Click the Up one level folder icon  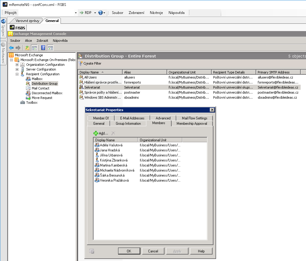click(x=27, y=48)
